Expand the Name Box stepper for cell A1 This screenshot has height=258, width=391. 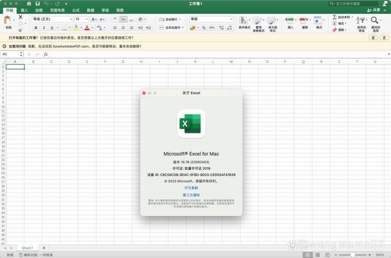(21, 54)
